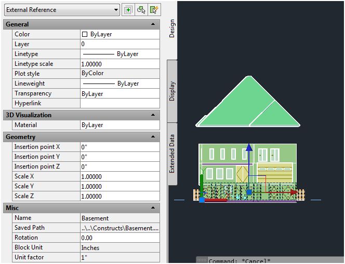Viewport: 345px width, 264px height.
Task: Open the External Reference object type dropdown
Action: point(62,10)
